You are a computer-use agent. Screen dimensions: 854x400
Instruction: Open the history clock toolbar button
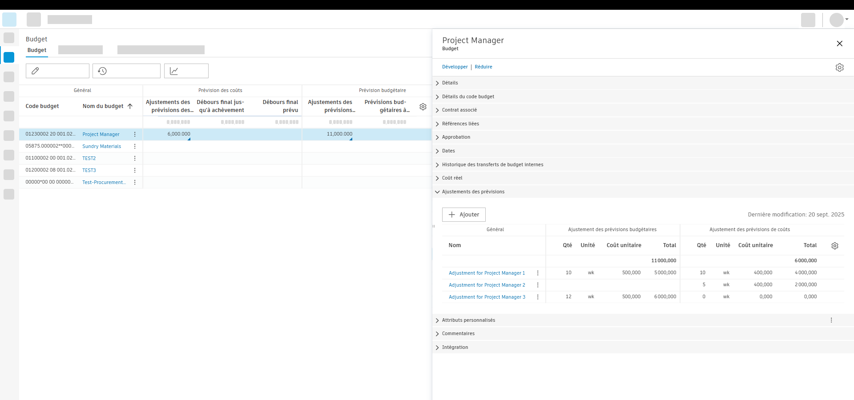pyautogui.click(x=126, y=71)
